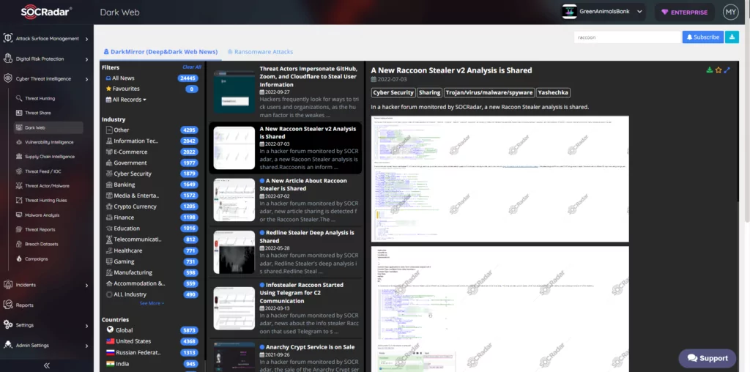
Task: Select Dark Web sidebar item
Action: (48, 127)
